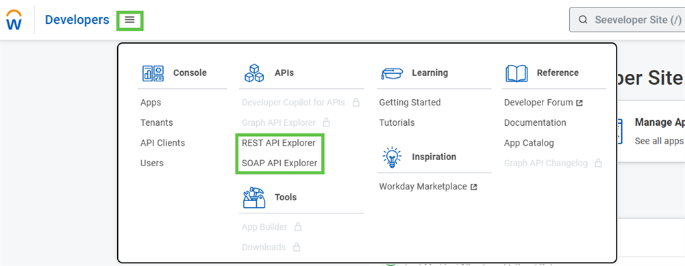685x266 pixels.
Task: Click the APIs cubes icon
Action: [254, 73]
